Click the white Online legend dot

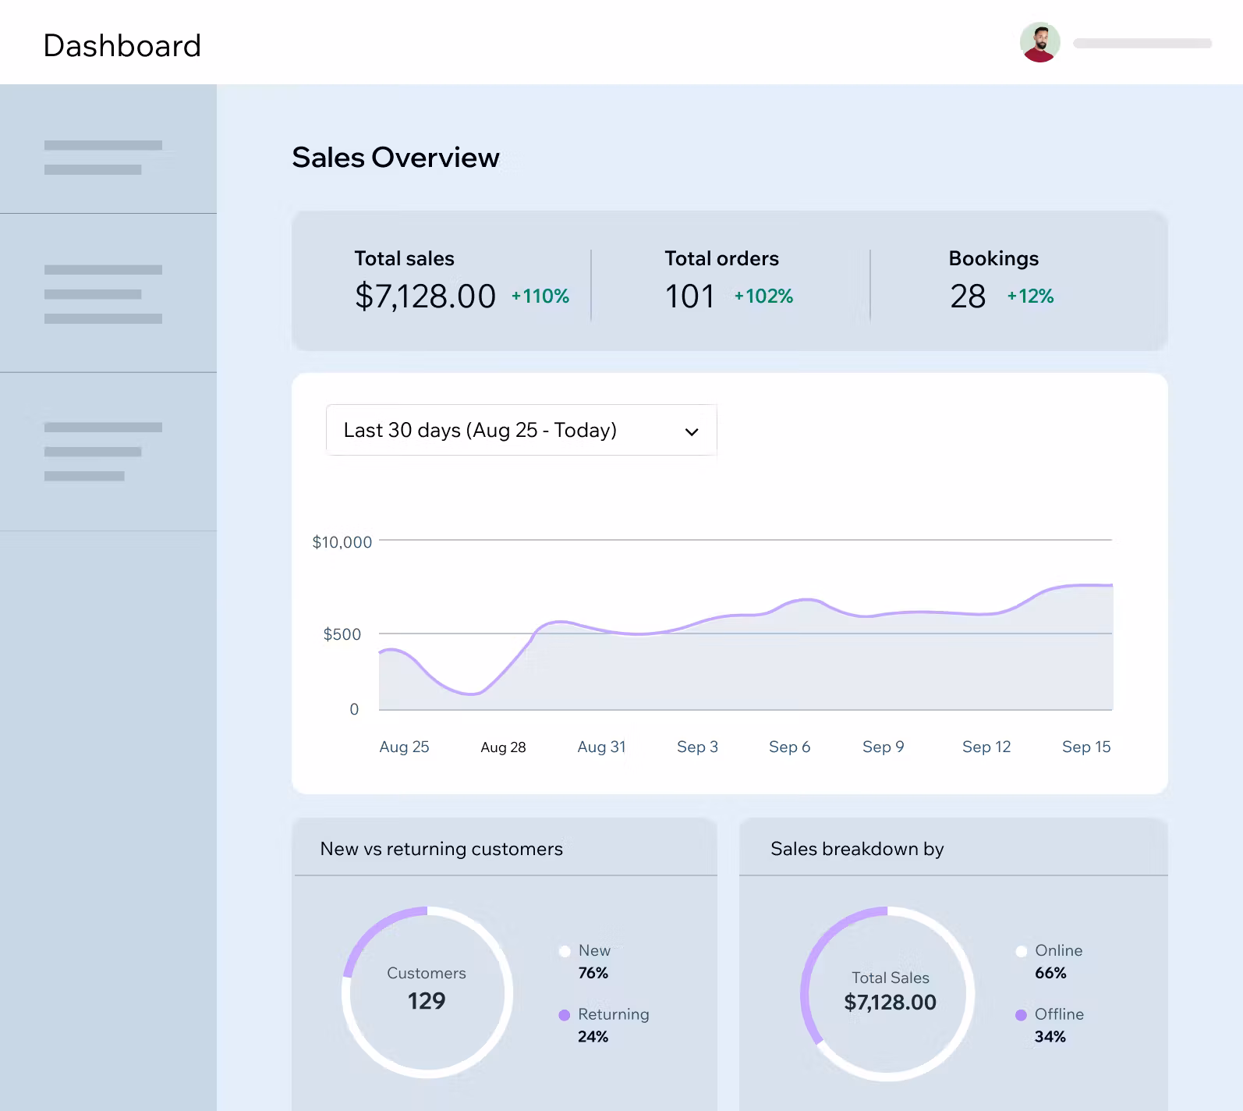click(x=1021, y=951)
